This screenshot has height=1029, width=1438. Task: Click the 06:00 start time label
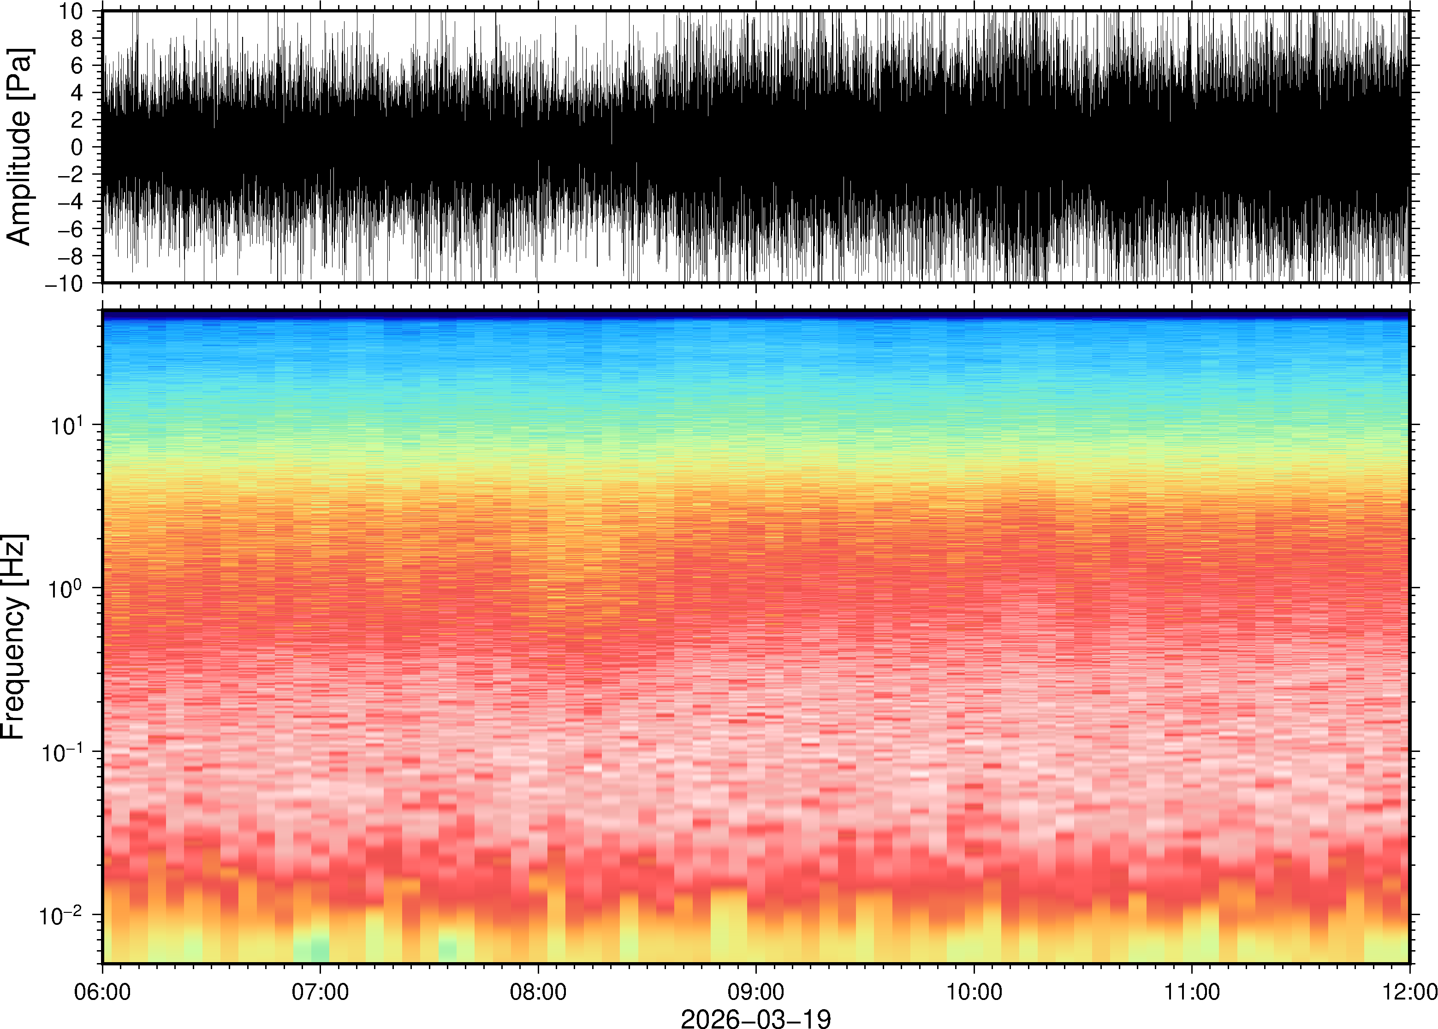point(103,992)
